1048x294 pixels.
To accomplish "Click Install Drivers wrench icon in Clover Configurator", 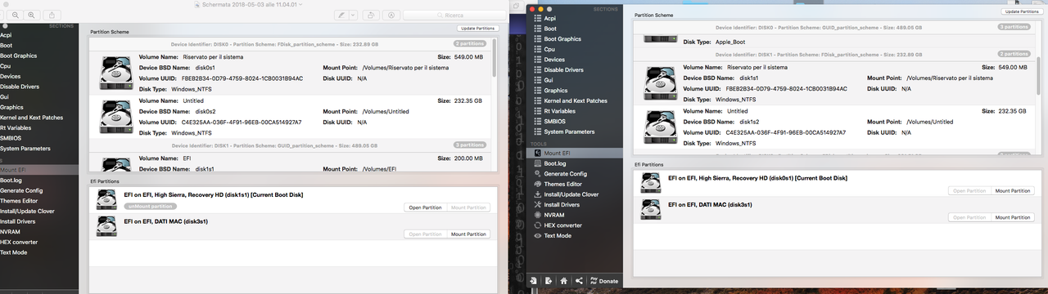I will coord(538,204).
